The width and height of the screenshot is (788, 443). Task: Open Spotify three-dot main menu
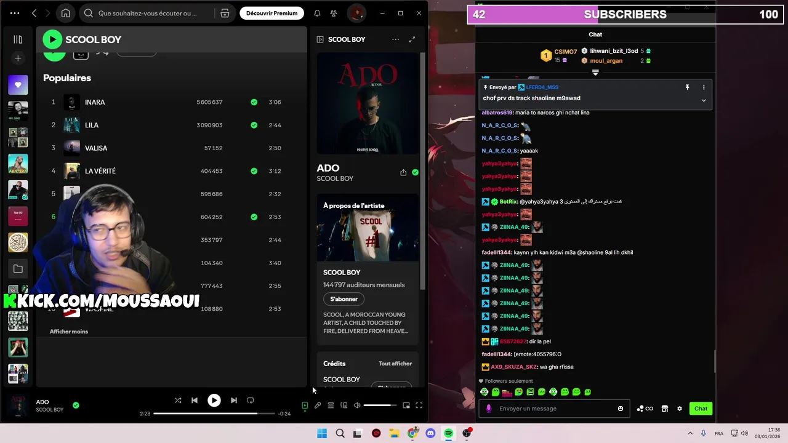tap(15, 13)
